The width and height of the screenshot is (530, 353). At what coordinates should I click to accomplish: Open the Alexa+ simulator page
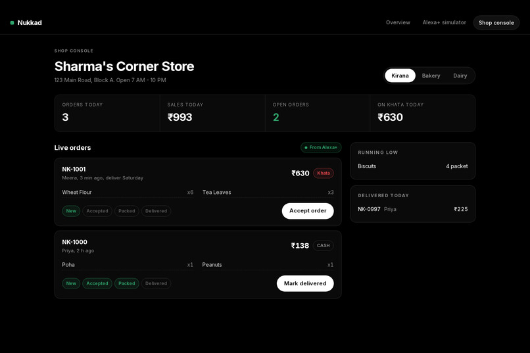(444, 22)
